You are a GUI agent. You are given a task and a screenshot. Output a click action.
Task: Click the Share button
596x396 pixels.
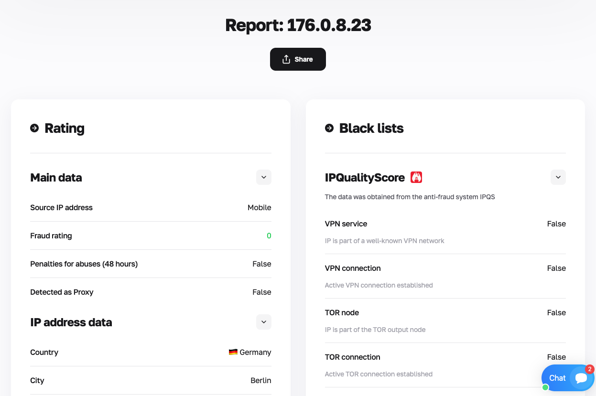[x=298, y=59]
